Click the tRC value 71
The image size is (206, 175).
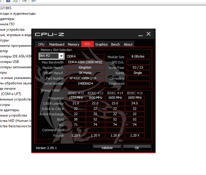click(76, 125)
